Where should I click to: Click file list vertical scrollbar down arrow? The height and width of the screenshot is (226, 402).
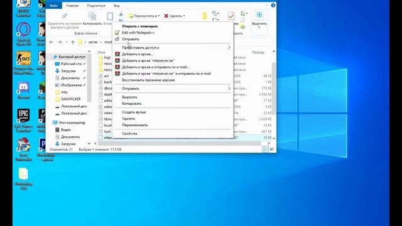(274, 138)
